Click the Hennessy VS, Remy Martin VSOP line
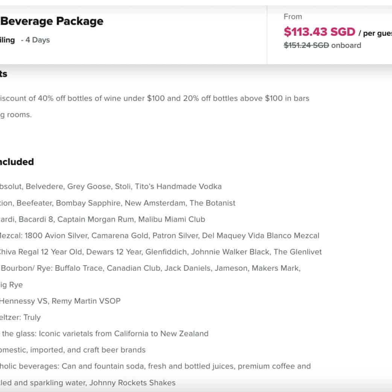Screen dimensions: 392x392 (60, 301)
